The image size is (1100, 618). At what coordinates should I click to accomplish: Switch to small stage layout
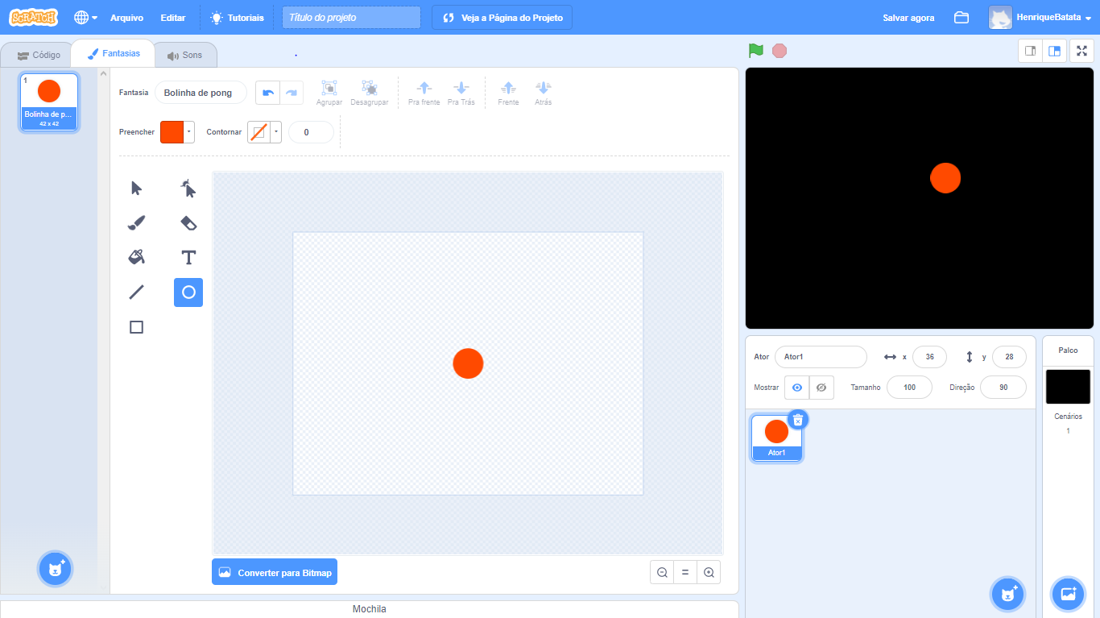(1030, 51)
